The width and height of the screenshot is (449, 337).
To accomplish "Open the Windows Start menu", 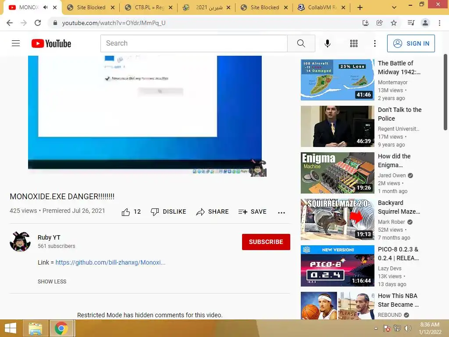I will pos(11,328).
